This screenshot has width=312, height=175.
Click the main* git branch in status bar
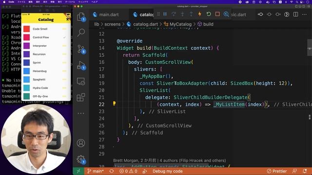96,171
